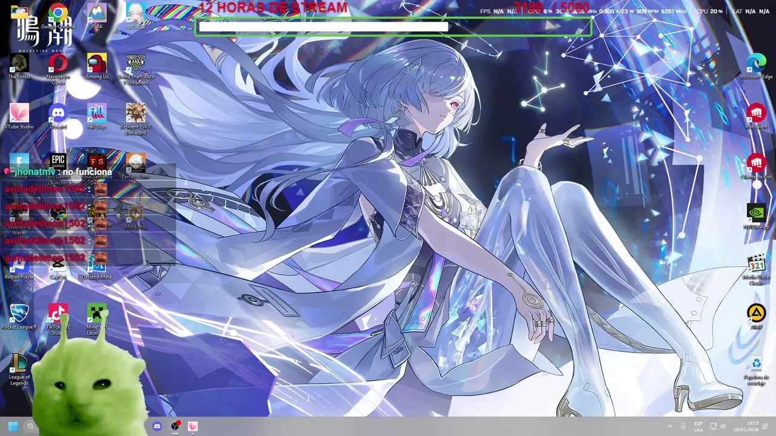Switch to Discord in taskbar
This screenshot has width=776, height=436.
[x=158, y=426]
